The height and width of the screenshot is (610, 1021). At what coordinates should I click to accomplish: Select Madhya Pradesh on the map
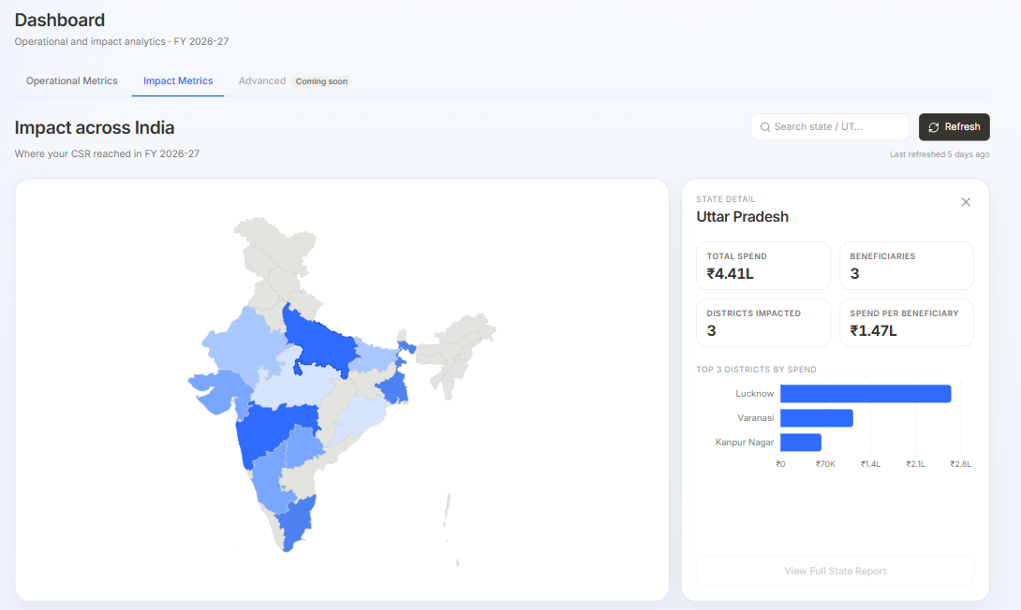[293, 387]
